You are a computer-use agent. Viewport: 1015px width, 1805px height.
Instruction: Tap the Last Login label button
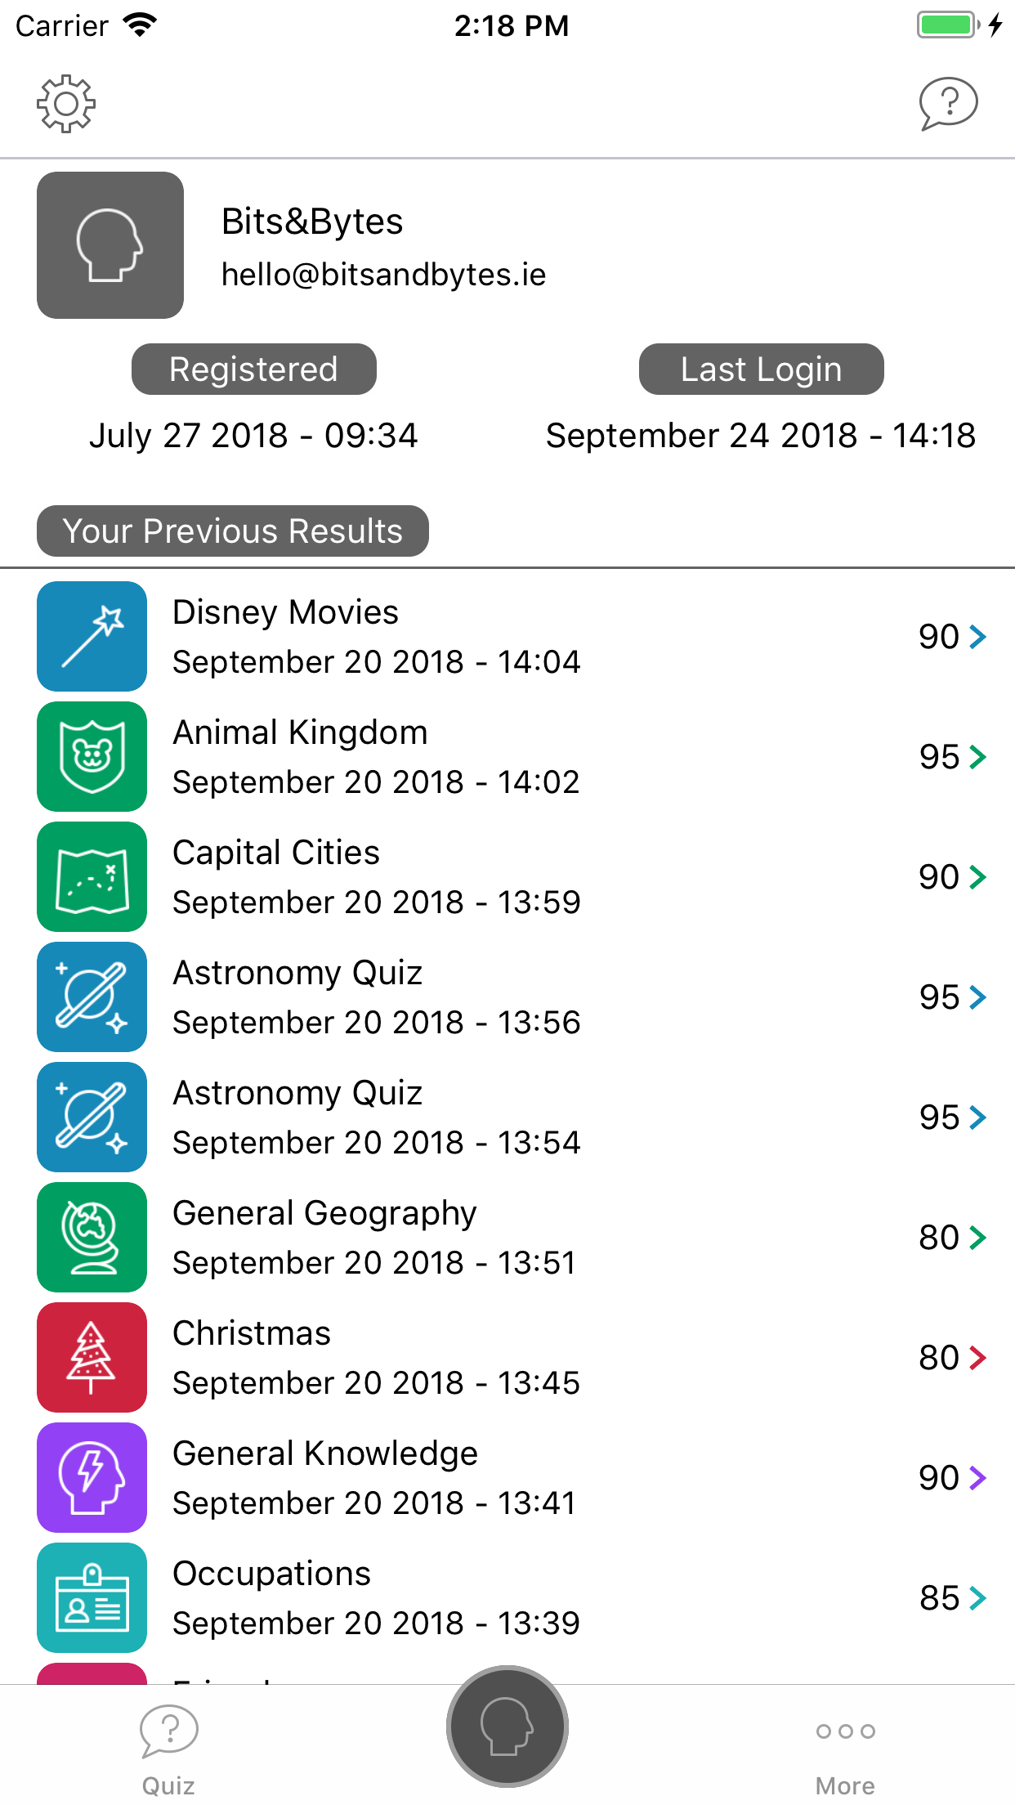pos(761,370)
